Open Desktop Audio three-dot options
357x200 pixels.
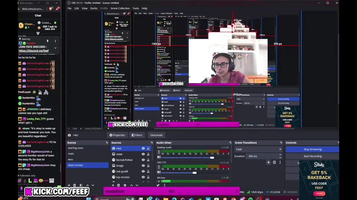click(159, 152)
